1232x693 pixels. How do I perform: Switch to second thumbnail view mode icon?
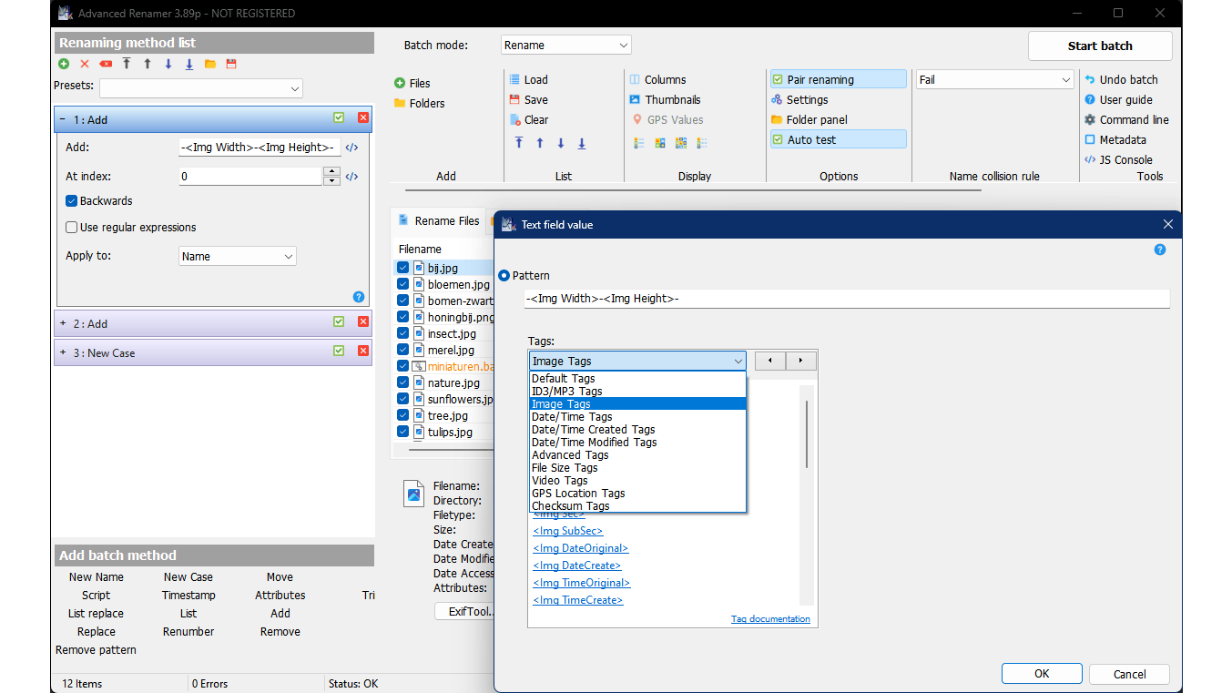659,143
